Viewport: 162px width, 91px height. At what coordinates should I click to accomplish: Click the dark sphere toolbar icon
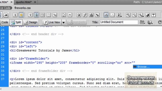[147, 15]
